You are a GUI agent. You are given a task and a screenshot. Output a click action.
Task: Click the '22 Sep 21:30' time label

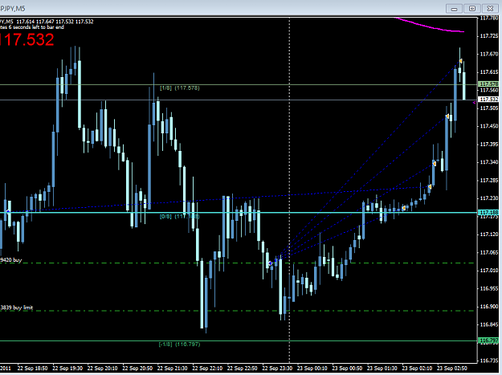click(172, 369)
